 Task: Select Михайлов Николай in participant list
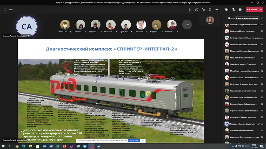[x=244, y=71]
